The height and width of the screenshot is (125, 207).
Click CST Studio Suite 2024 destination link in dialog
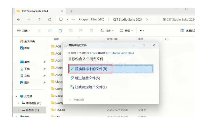click(x=120, y=53)
